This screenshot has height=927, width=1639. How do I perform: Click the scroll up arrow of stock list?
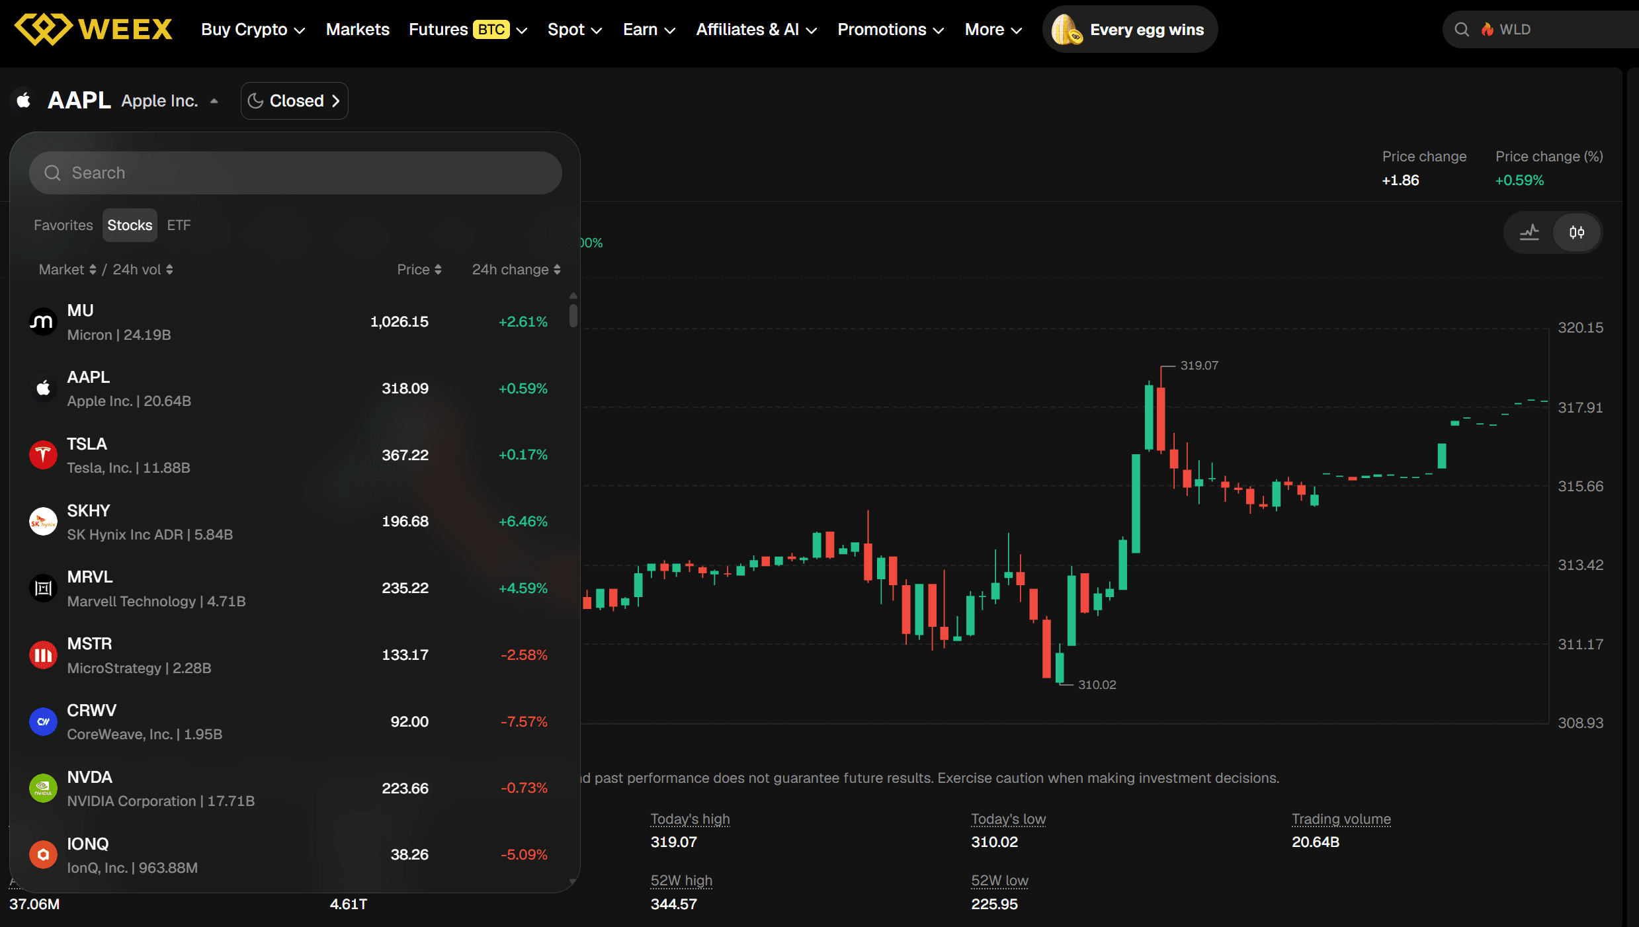click(573, 296)
